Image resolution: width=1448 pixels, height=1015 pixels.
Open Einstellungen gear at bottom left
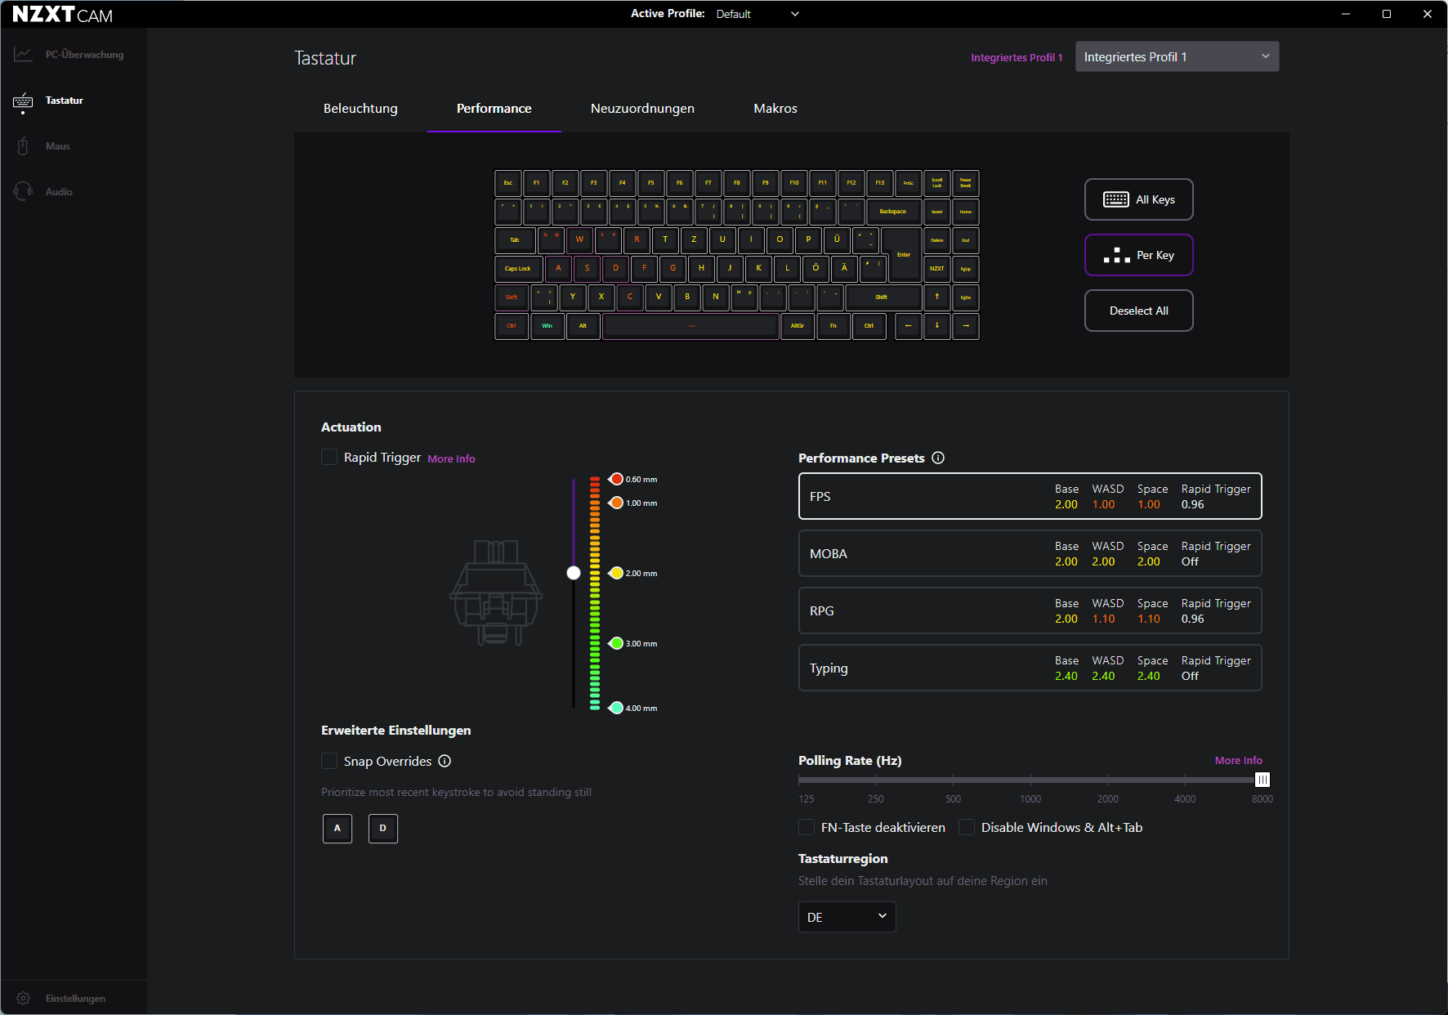23,999
